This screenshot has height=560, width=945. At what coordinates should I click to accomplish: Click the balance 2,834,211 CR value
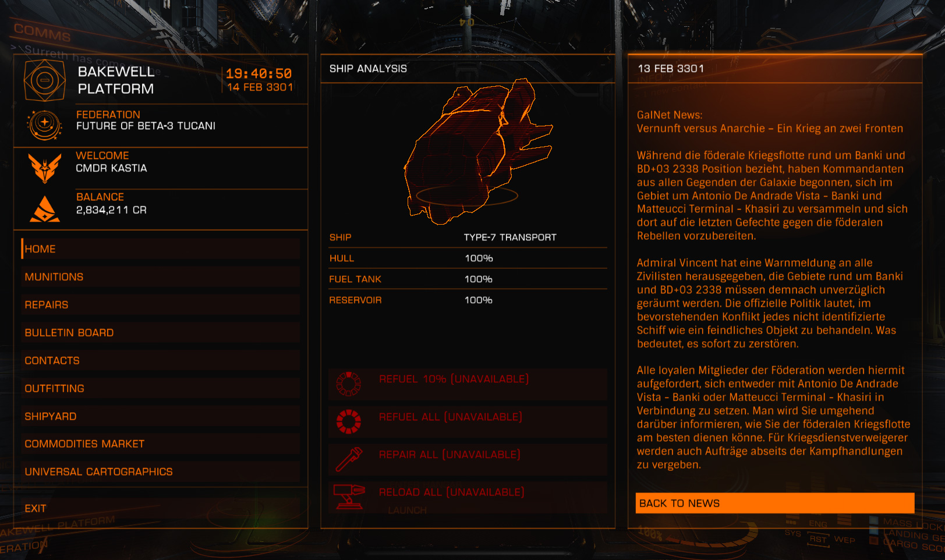coord(111,210)
